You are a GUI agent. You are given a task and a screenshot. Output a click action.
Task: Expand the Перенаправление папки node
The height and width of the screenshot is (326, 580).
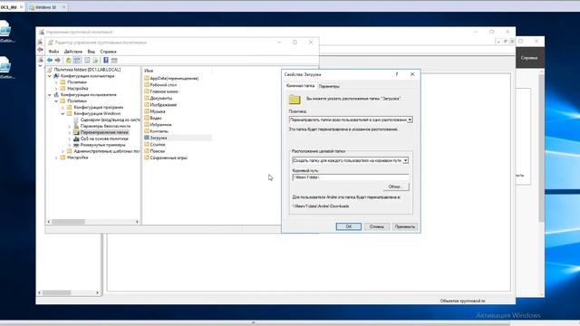[x=70, y=132]
